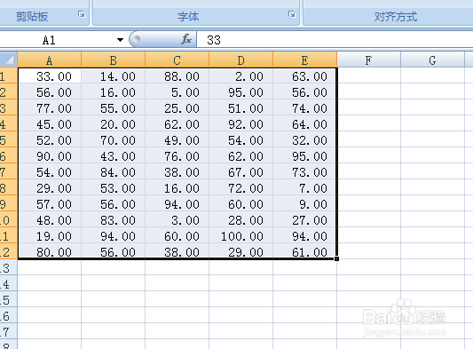Click cell E1 containing 63.00
Screen dimensions: 473x349
[x=305, y=75]
